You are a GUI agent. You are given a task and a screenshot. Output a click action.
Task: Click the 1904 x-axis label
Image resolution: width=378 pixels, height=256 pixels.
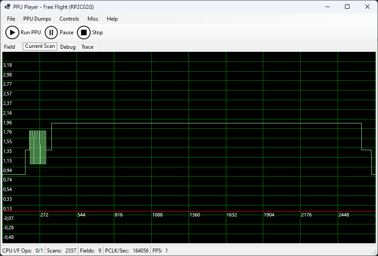tap(269, 215)
